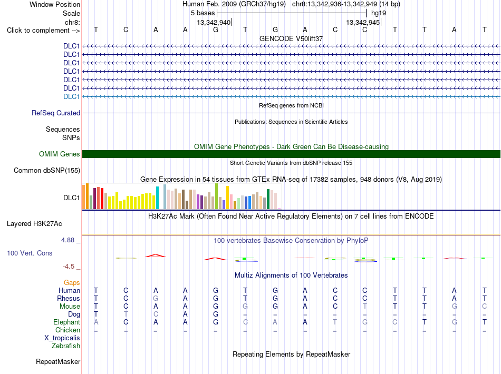Open 'Repeating Elements by RepeatMasker' track title

291,354
